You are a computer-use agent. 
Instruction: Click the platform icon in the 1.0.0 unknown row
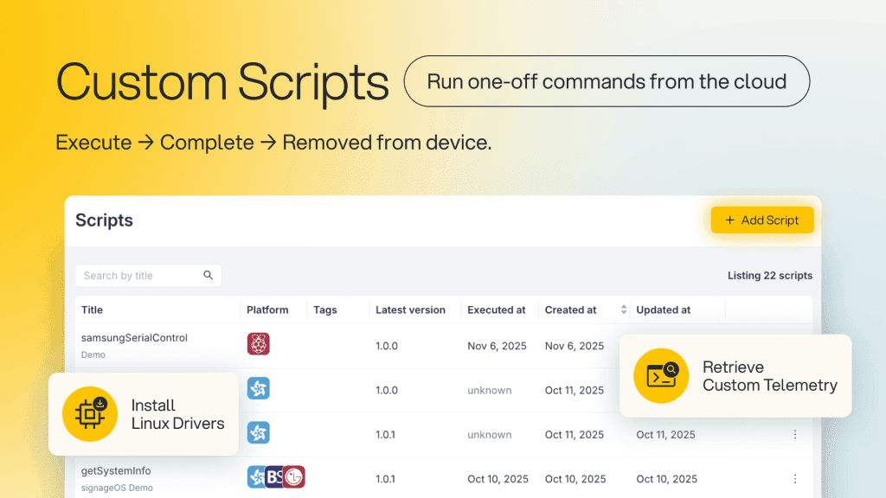pyautogui.click(x=258, y=388)
